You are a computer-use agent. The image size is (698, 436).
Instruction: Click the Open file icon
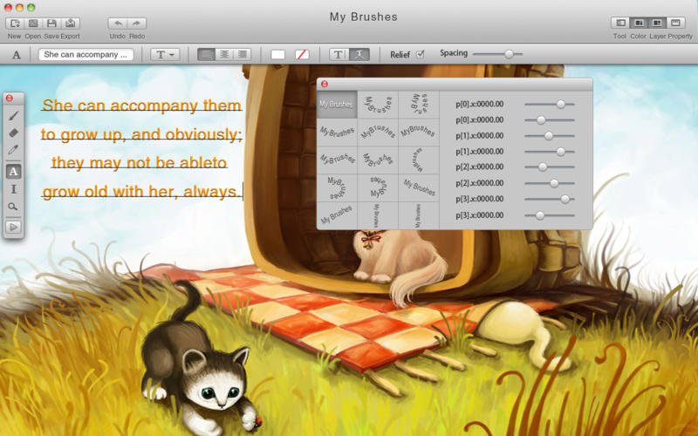pyautogui.click(x=33, y=24)
